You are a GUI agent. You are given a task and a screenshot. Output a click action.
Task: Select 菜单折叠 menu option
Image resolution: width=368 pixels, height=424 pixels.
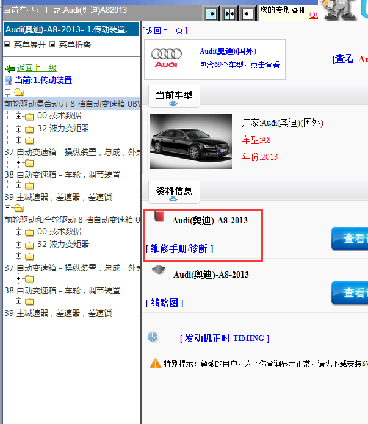tap(75, 45)
